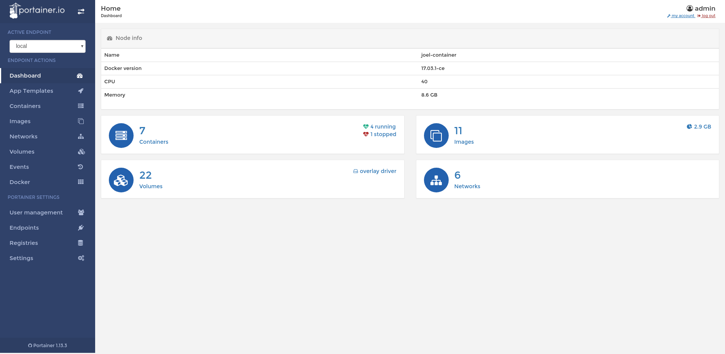Navigate to Networks in the sidebar
This screenshot has width=725, height=354.
(48, 137)
